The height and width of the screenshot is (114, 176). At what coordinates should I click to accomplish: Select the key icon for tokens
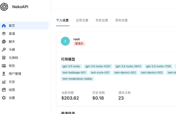[4, 50]
